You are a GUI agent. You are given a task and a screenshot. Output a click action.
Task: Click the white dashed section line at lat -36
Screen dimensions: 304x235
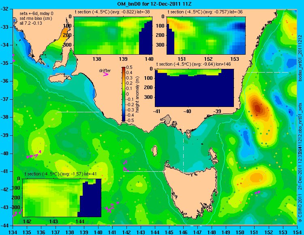[x=267, y=72]
